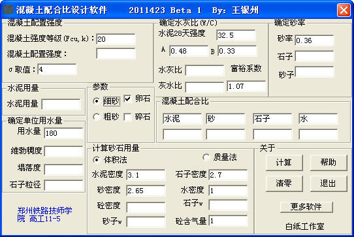Close the window with red X
The height and width of the screenshot is (237, 354).
(x=344, y=10)
